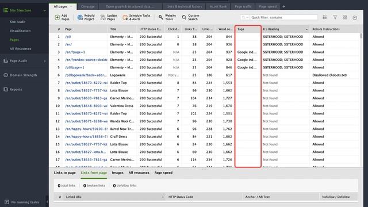Open Site Audit in sidebar
Image resolution: width=368 pixels, height=207 pixels.
point(17,22)
